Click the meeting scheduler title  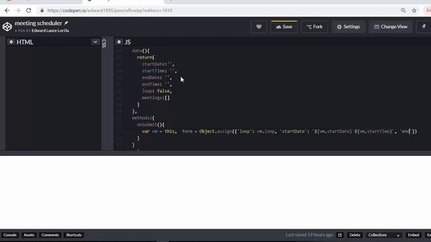pyautogui.click(x=38, y=24)
